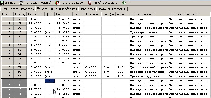The height and width of the screenshot is (98, 211).
Task: Click the 5.4664 map area cell
Action: click(64, 46)
